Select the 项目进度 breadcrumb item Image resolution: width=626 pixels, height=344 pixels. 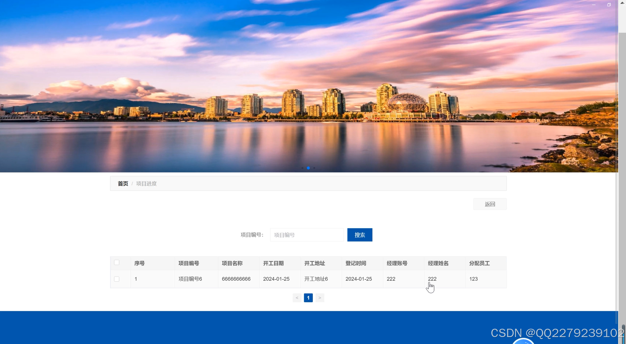click(x=146, y=183)
